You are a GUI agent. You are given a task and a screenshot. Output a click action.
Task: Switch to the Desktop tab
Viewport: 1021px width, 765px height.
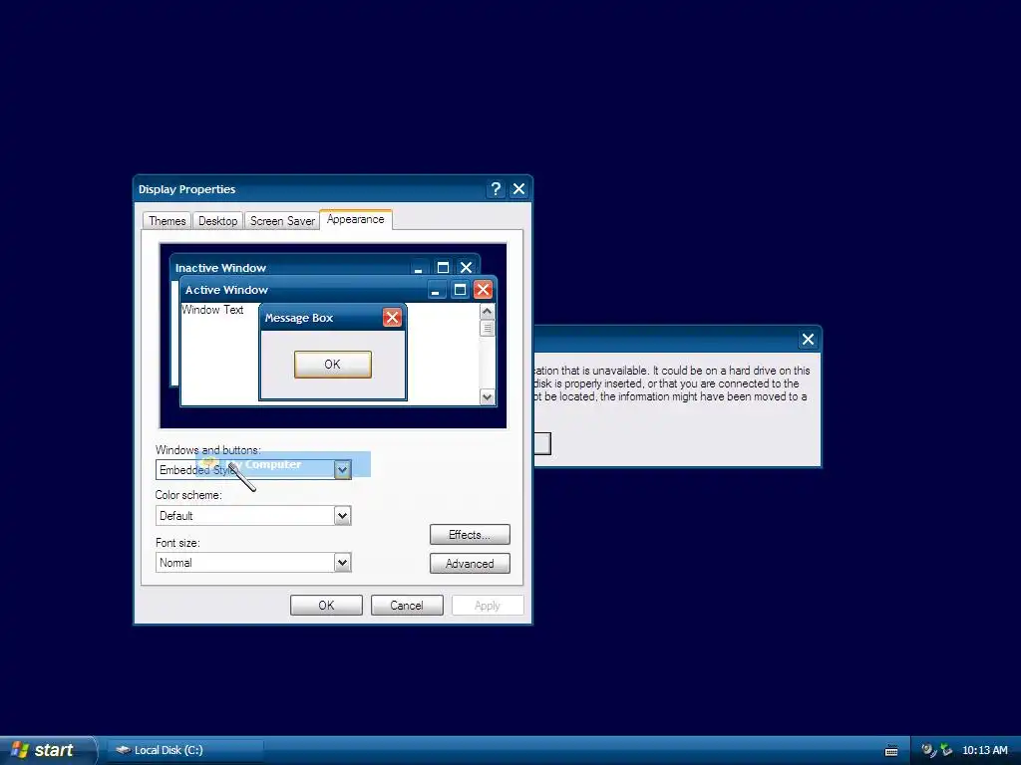(x=217, y=221)
